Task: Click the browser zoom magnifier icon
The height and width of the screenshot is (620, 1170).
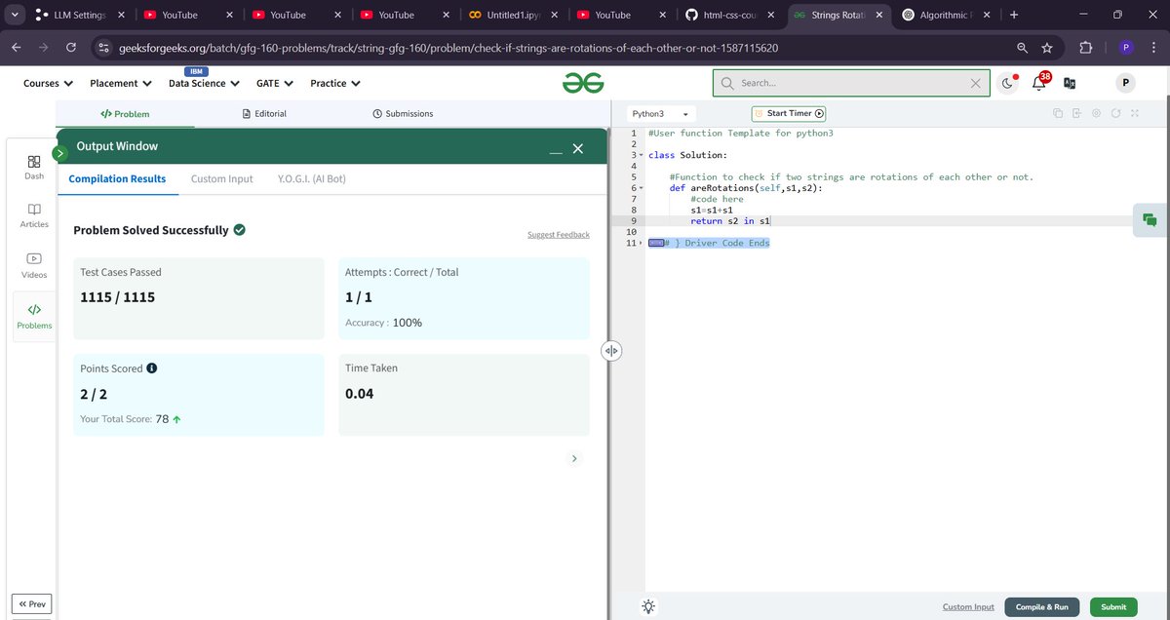Action: (x=1021, y=48)
